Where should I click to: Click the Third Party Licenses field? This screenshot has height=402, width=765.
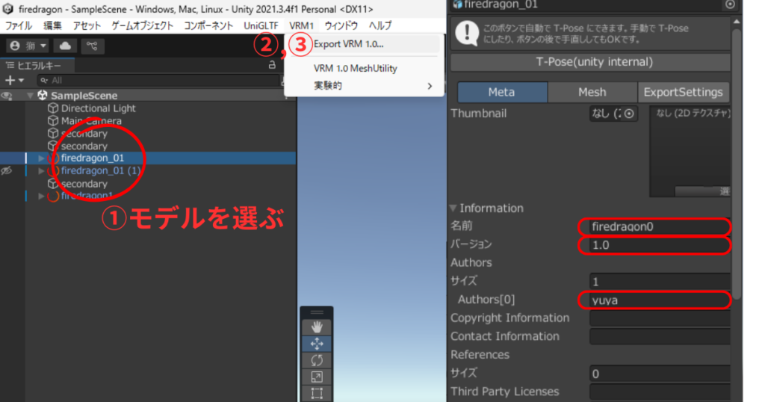point(660,392)
